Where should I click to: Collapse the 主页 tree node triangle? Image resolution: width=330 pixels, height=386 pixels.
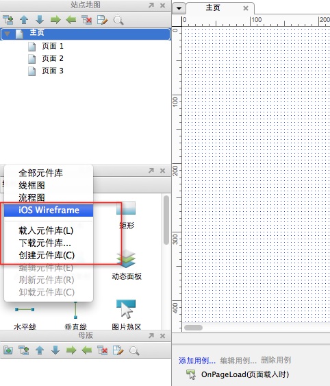[8, 34]
